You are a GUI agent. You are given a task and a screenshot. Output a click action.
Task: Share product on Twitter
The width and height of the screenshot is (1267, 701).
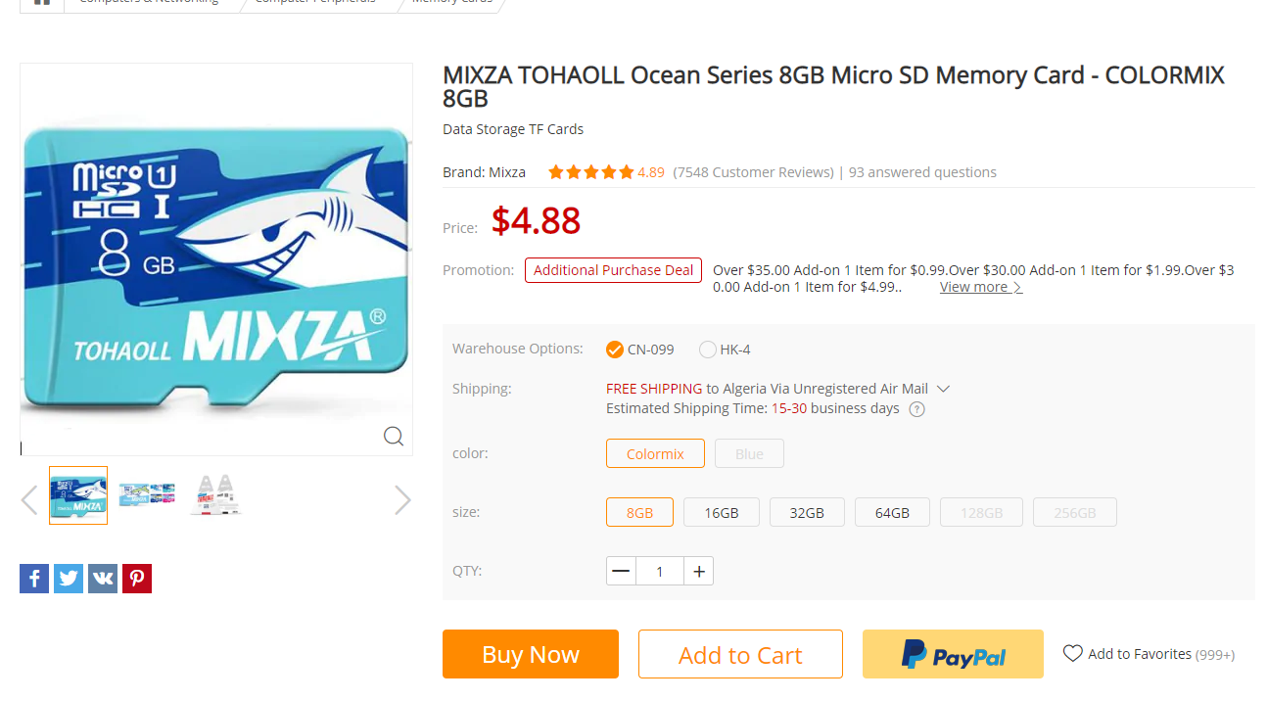69,578
